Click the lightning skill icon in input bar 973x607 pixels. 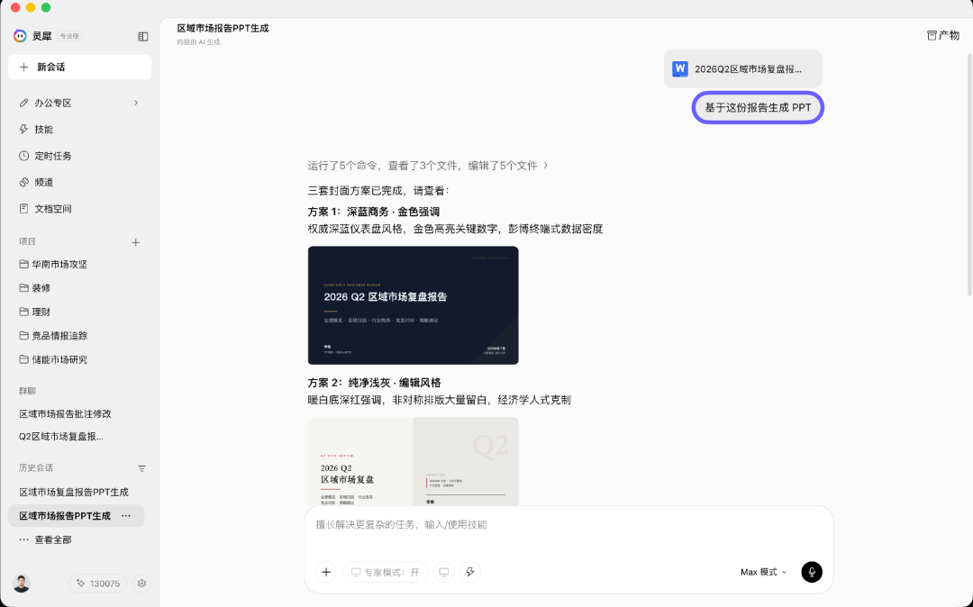click(x=470, y=572)
